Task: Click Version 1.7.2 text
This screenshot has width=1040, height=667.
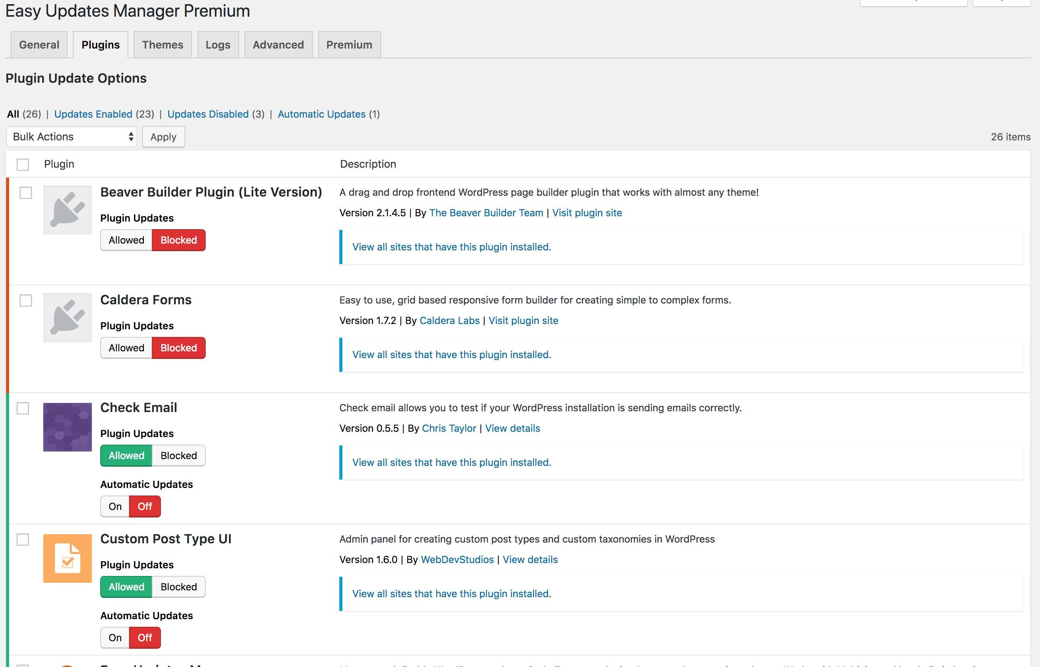Action: click(x=368, y=321)
